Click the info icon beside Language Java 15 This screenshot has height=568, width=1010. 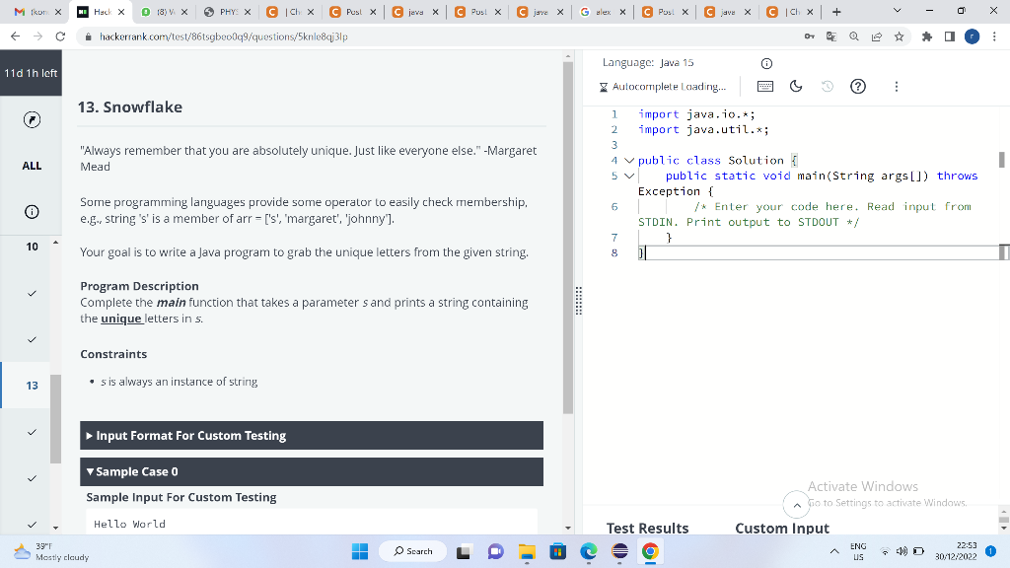[766, 62]
